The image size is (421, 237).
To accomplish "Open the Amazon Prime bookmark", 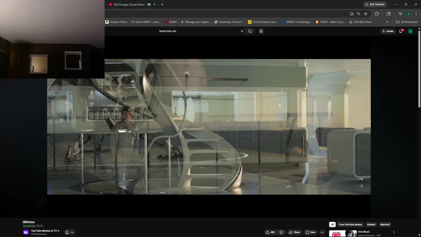I will click(x=116, y=22).
